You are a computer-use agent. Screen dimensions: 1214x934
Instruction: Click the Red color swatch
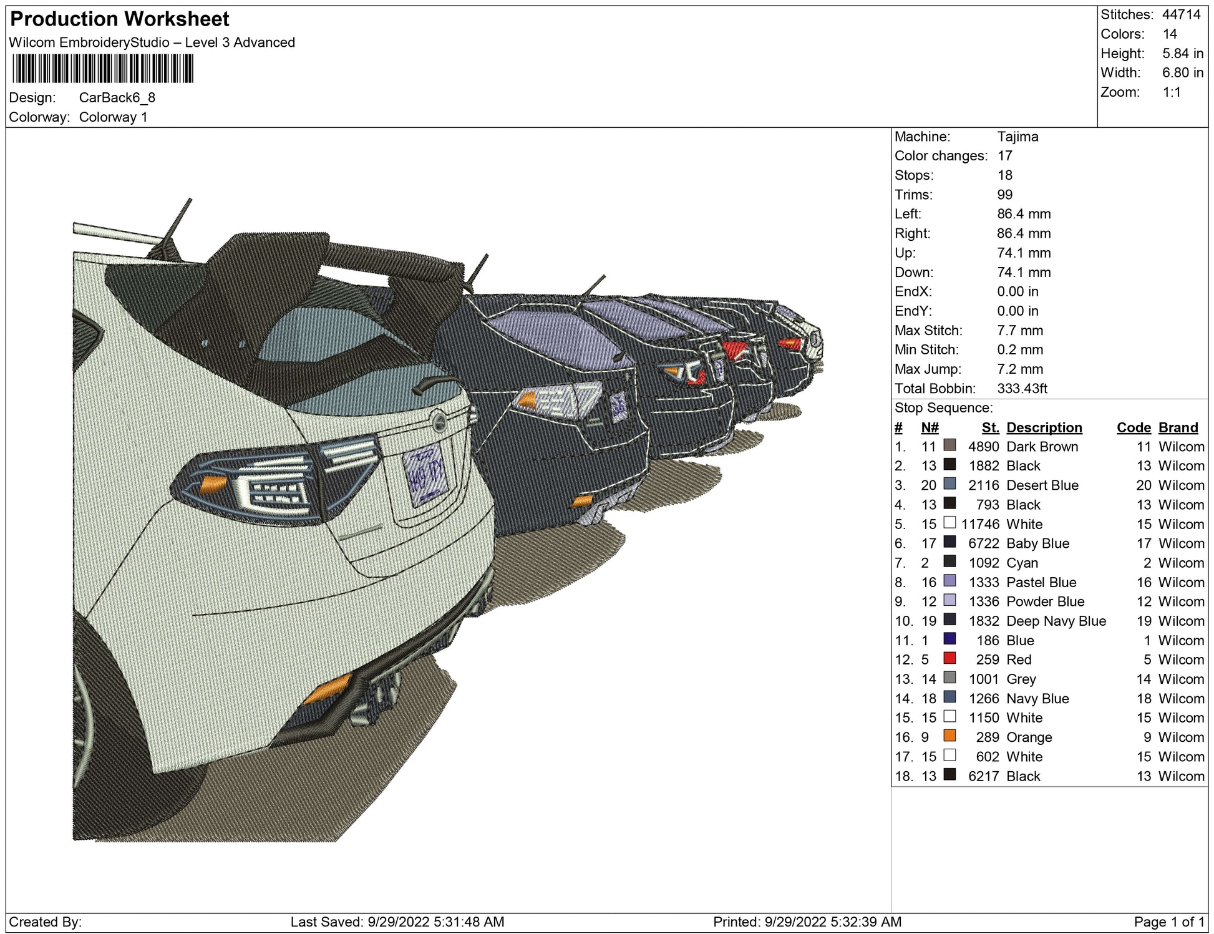coord(949,658)
